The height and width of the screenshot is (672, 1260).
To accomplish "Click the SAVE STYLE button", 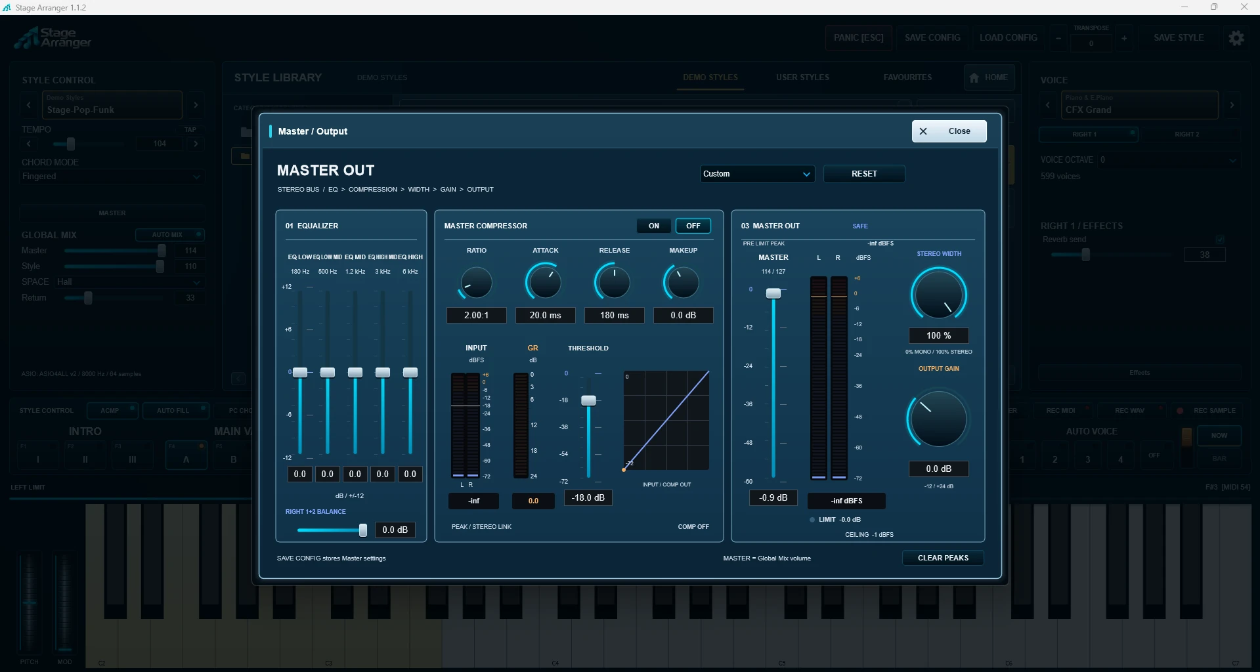I will (1179, 38).
